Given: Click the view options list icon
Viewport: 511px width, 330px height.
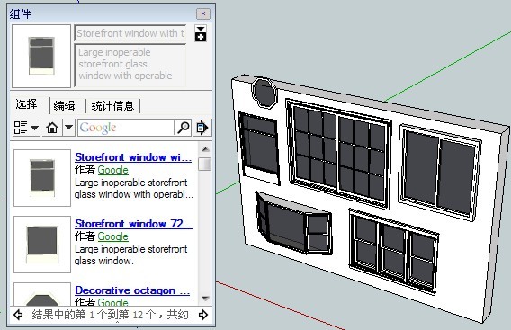Looking at the screenshot, I should 21,128.
